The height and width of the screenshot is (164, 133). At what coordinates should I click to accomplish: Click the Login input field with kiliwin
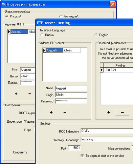coord(71,95)
